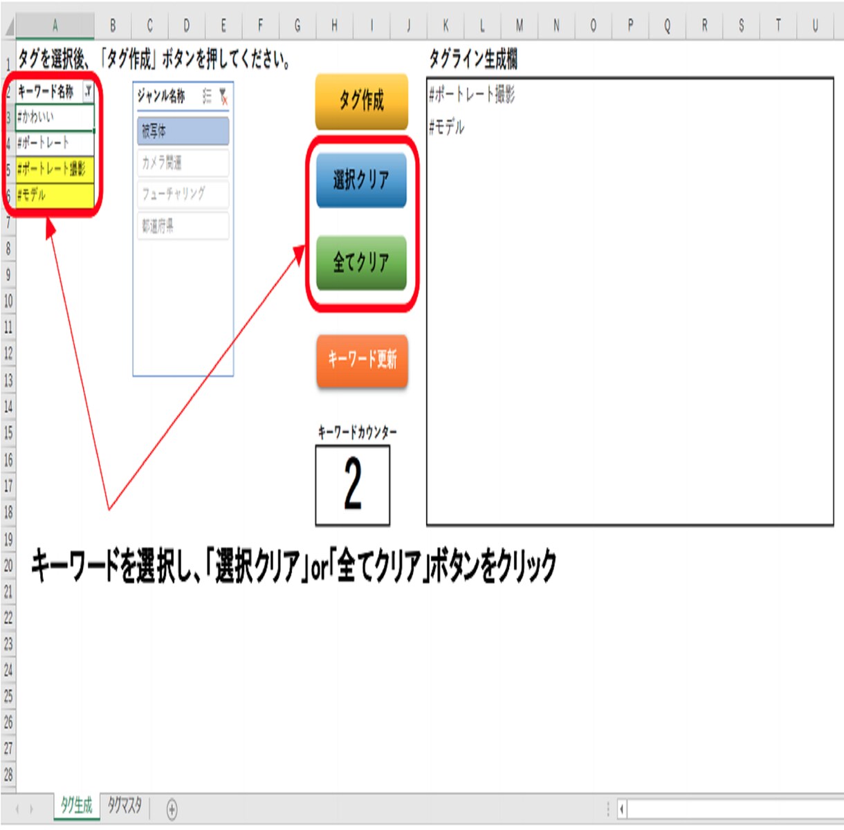Click the キーワードカウンター label
This screenshot has height=830, width=844.
pos(358,432)
